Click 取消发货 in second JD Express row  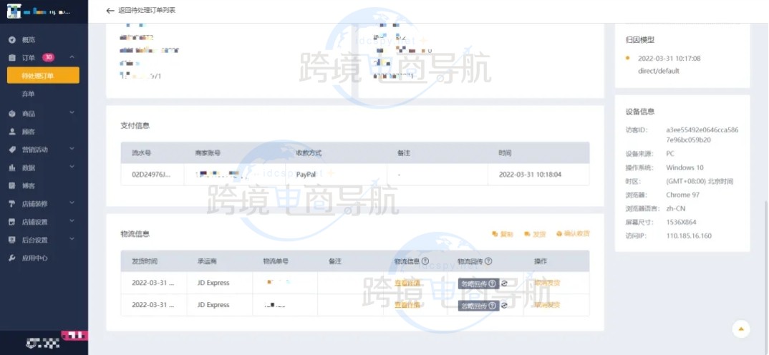coord(547,305)
